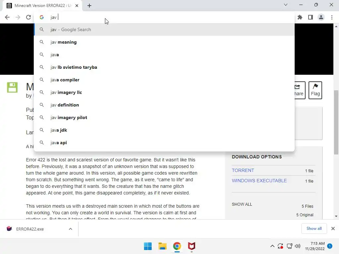Open the Chrome profile avatar
This screenshot has height=254, width=339.
point(321,17)
